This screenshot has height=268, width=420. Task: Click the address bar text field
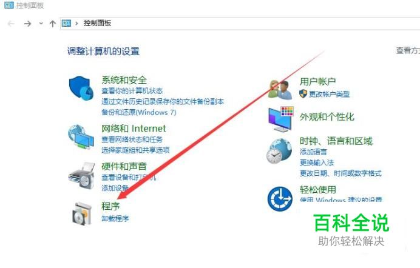240,23
